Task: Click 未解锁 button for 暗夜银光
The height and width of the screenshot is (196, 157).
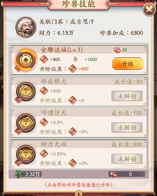Action: click(127, 96)
